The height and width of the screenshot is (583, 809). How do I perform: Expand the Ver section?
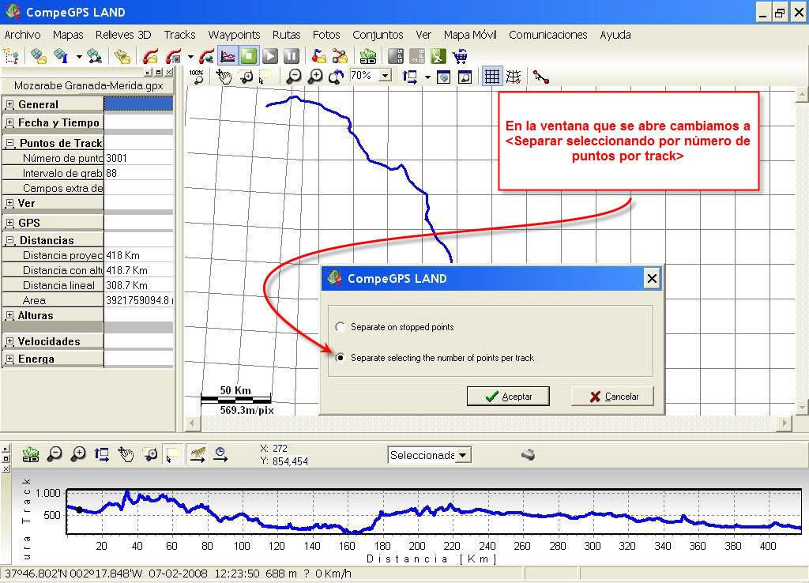(x=9, y=203)
